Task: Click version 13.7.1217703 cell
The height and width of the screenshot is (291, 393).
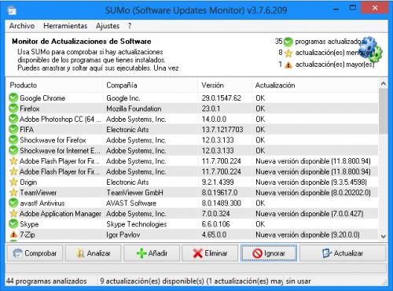Action: [222, 130]
